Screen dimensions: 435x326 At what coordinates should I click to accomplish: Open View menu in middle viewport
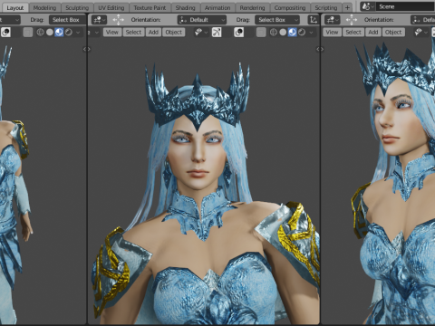click(111, 32)
